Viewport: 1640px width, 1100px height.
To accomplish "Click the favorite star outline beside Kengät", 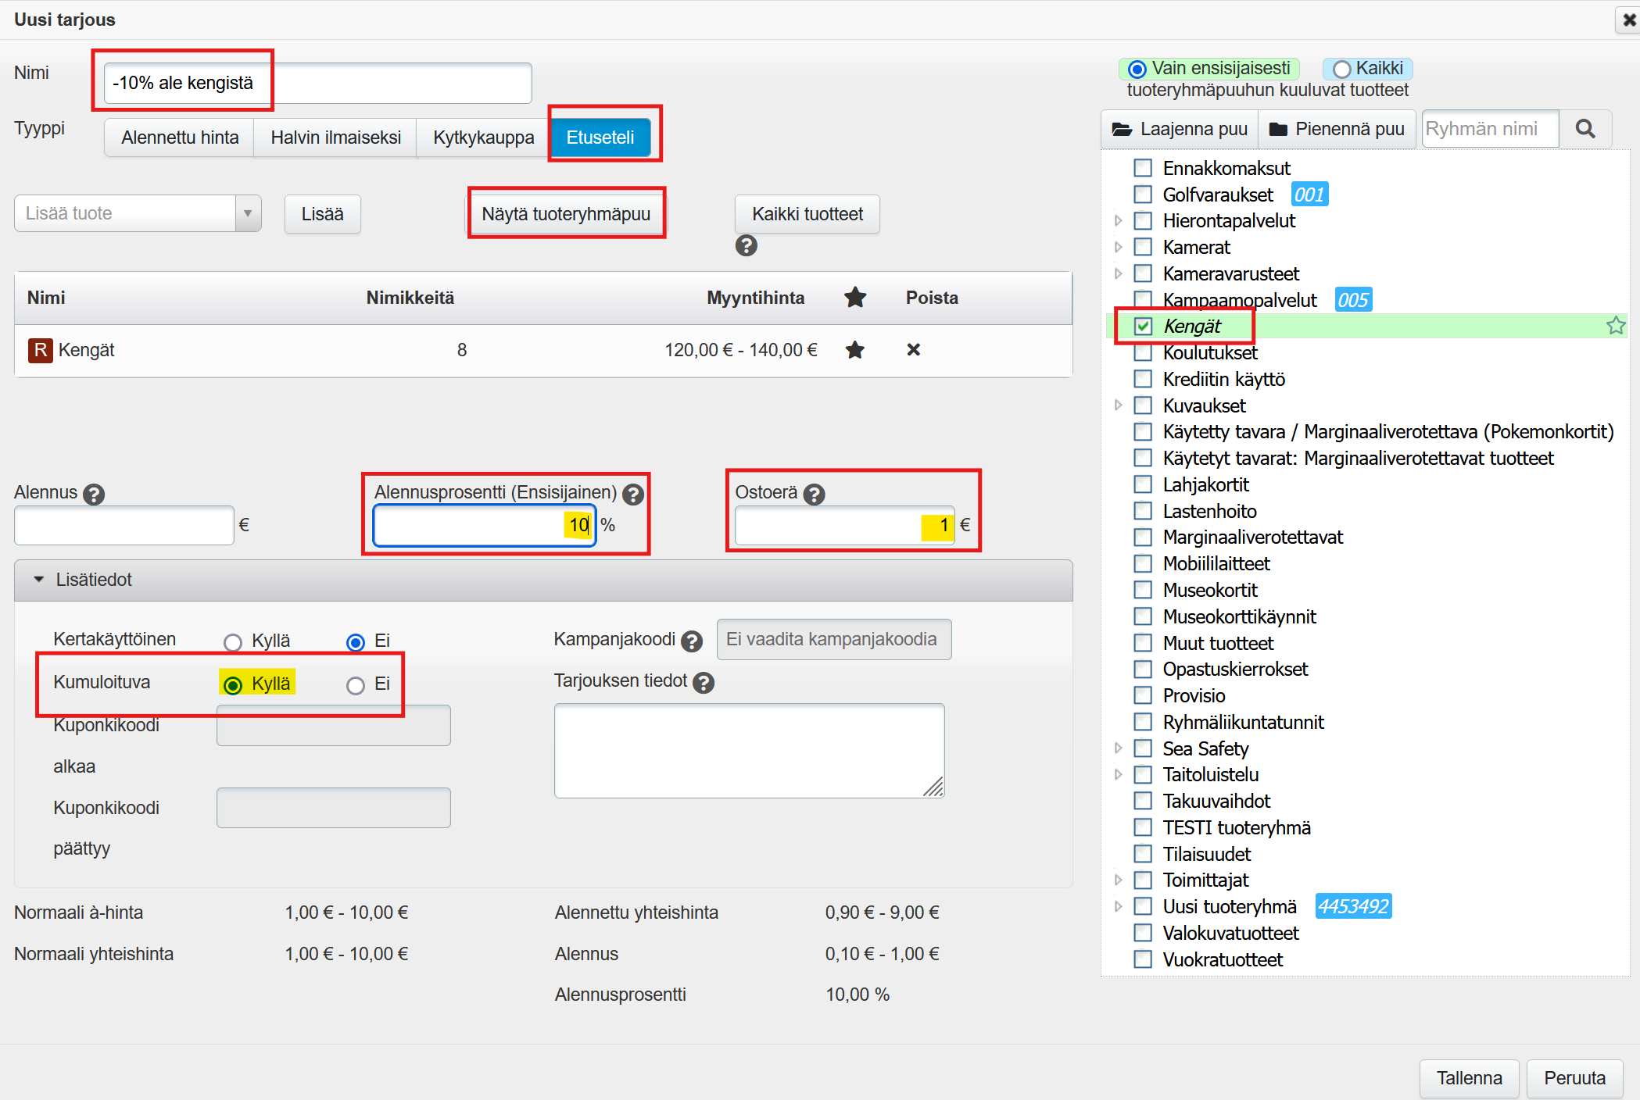I will [1616, 326].
